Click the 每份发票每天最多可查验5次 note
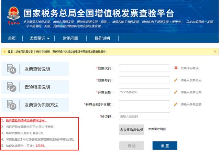The height and width of the screenshot is (153, 220). point(25,133)
